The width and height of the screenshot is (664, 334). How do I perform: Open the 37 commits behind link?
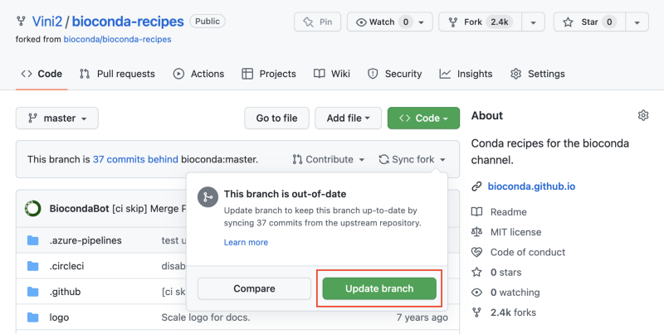134,159
